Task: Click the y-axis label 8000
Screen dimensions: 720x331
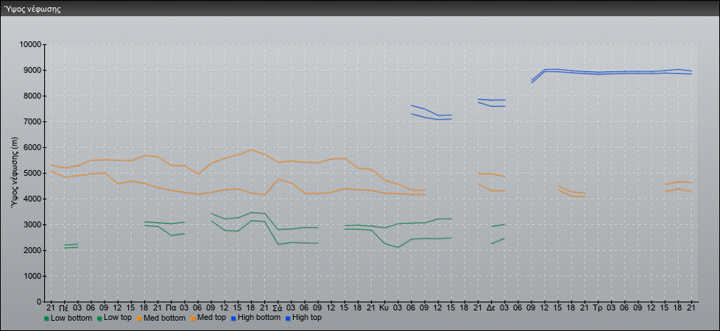Action: [x=32, y=96]
